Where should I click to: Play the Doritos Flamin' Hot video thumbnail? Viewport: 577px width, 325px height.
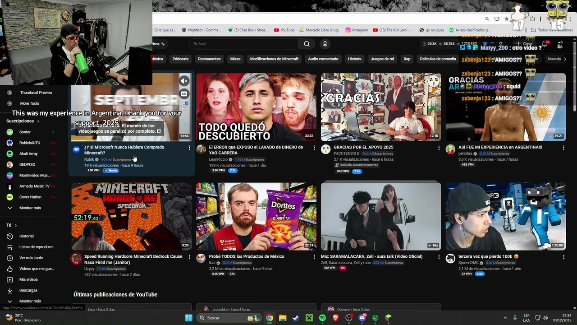256,217
